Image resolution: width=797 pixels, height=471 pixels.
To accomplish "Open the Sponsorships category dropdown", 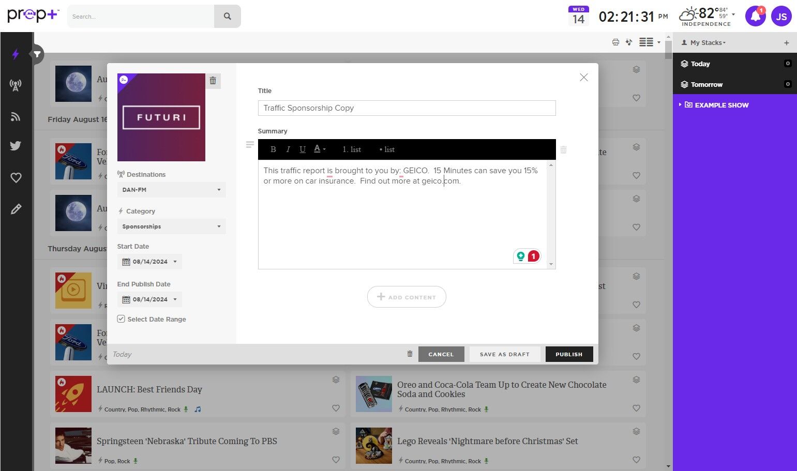I will coord(171,226).
